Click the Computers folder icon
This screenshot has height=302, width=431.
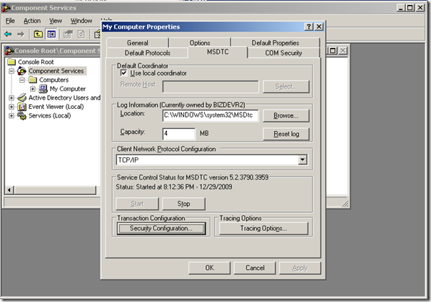(x=33, y=80)
